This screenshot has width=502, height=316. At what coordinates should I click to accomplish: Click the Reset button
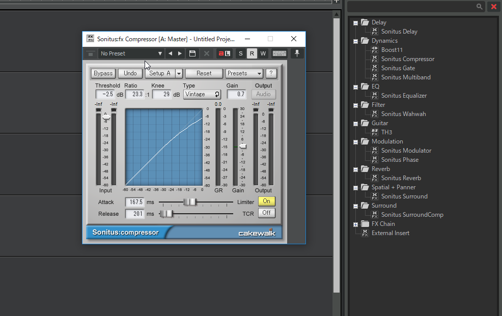[x=204, y=73]
